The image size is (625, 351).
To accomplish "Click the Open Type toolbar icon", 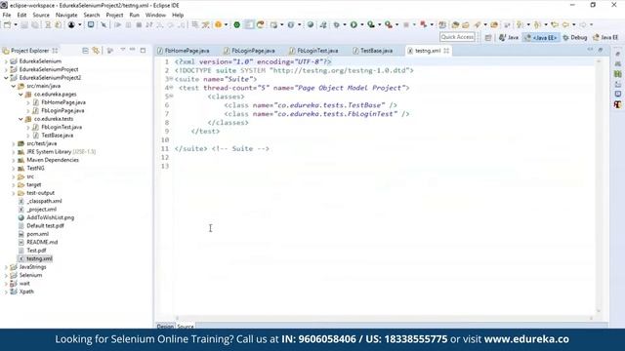I will pyautogui.click(x=455, y=24).
